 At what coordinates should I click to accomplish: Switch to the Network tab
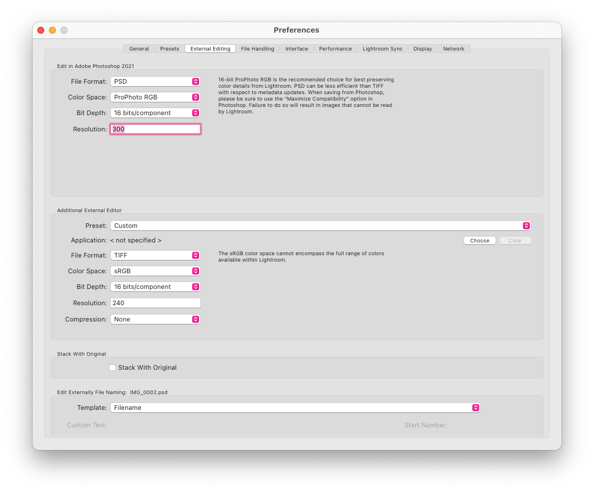pos(454,49)
